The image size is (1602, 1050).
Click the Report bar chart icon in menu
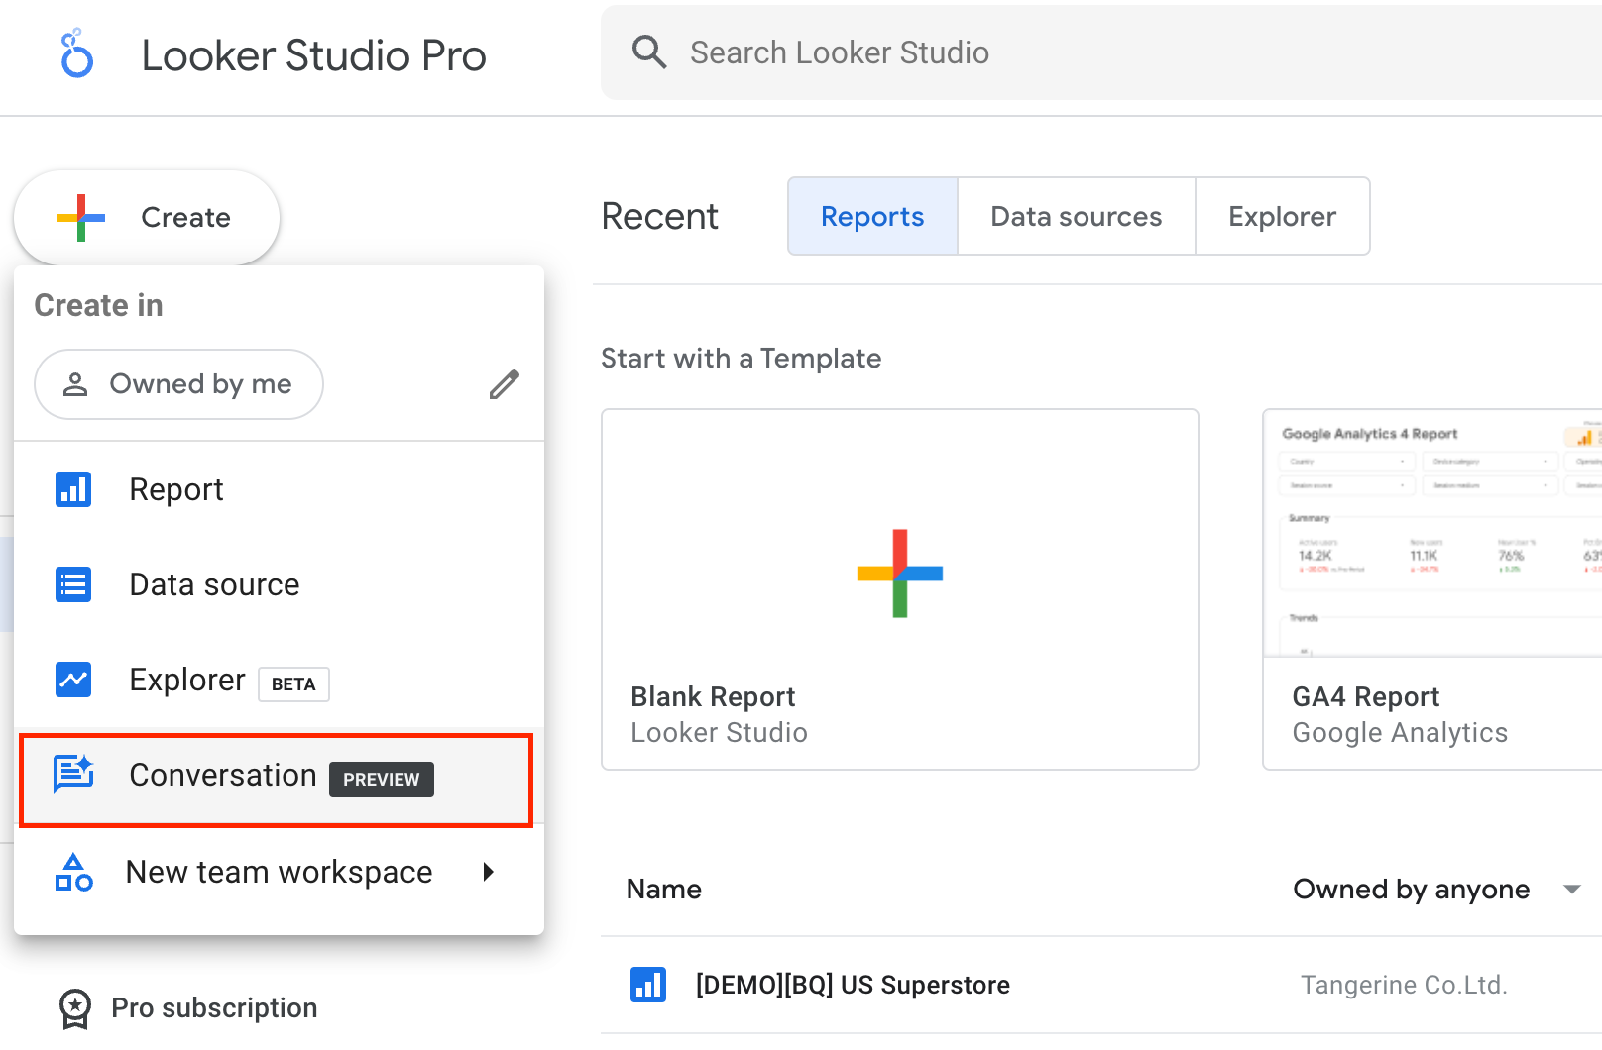point(73,489)
